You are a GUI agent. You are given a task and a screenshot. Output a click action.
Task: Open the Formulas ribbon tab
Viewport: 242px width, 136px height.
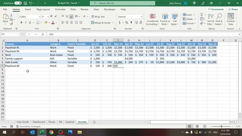[60, 9]
